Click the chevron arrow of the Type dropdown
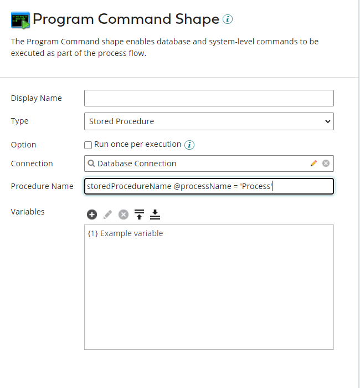 click(328, 121)
